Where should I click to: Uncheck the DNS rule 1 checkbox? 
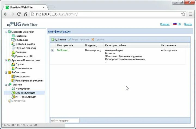coord(52,51)
